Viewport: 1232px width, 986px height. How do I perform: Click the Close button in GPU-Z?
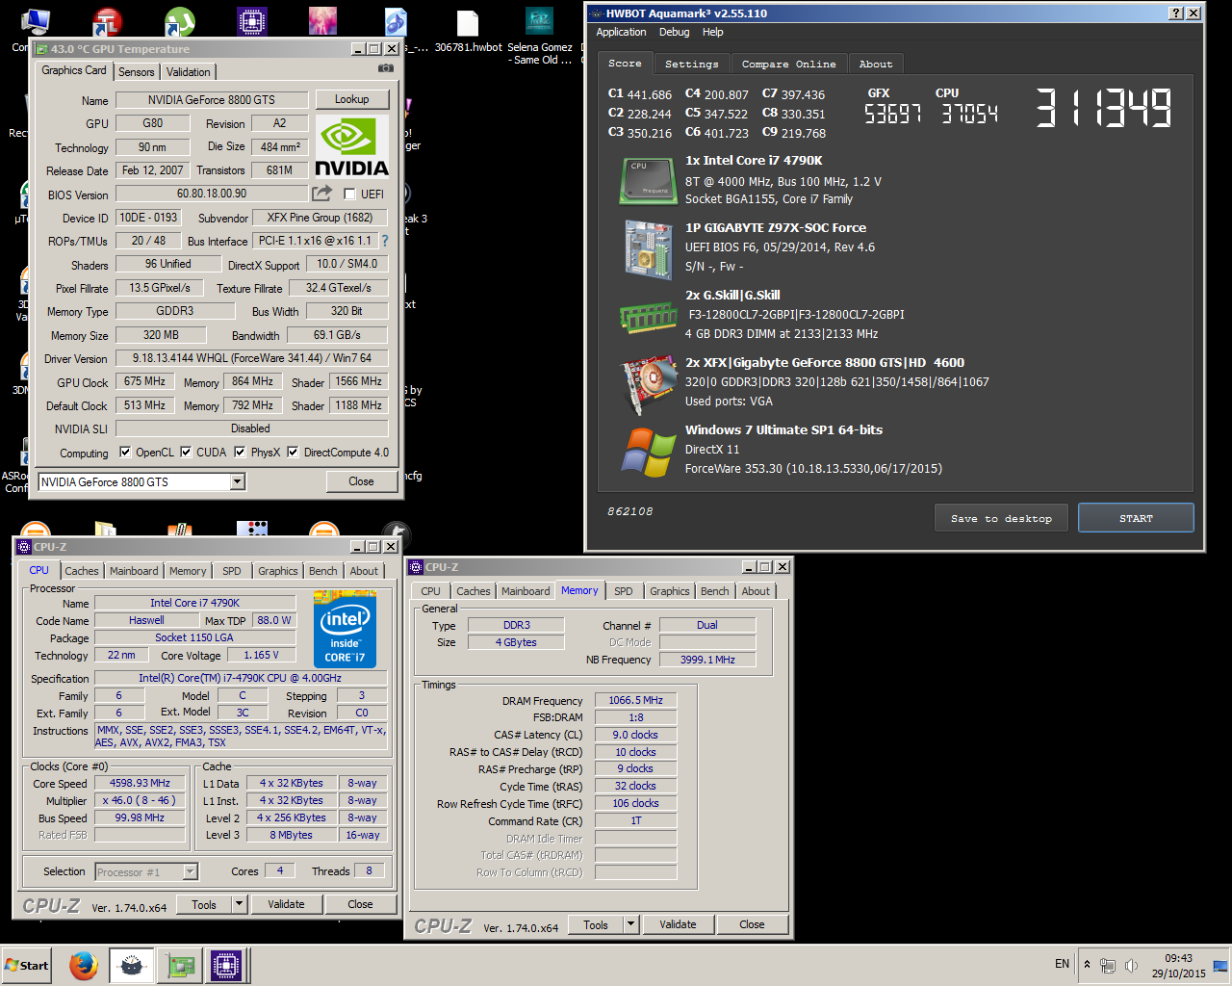click(x=361, y=481)
